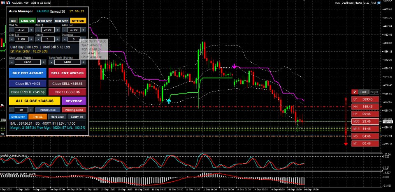Click the purple REVERSE button
395x192 pixels.
74,101
